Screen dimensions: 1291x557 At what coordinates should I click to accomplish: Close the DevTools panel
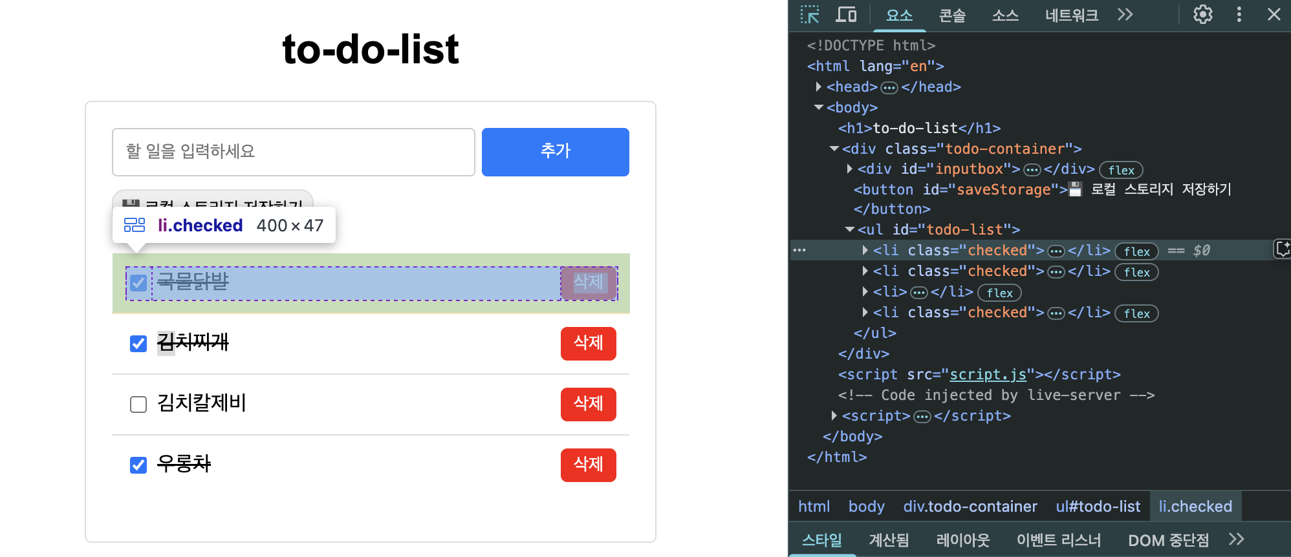click(x=1274, y=14)
